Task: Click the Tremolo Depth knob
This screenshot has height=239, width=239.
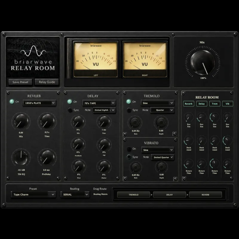Action: [x=161, y=122]
